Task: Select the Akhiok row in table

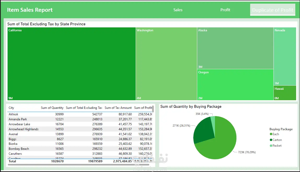Action: (14, 114)
